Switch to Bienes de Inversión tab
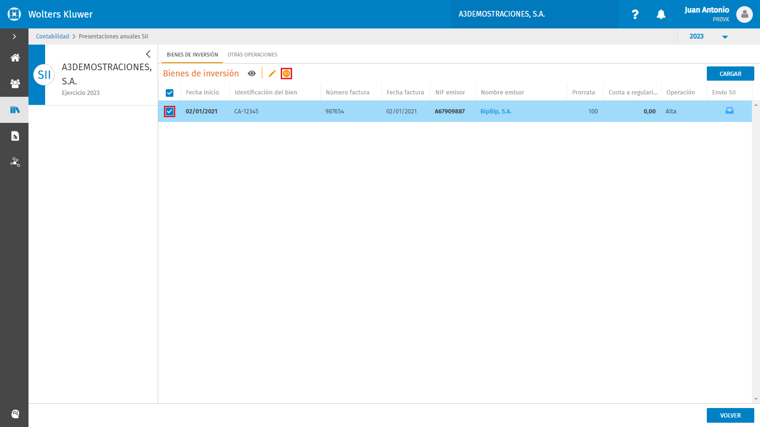 192,55
